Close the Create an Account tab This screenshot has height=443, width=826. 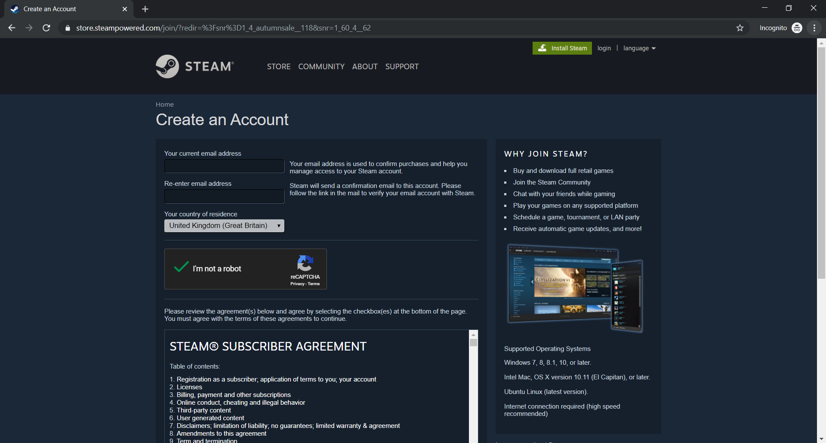pos(125,9)
